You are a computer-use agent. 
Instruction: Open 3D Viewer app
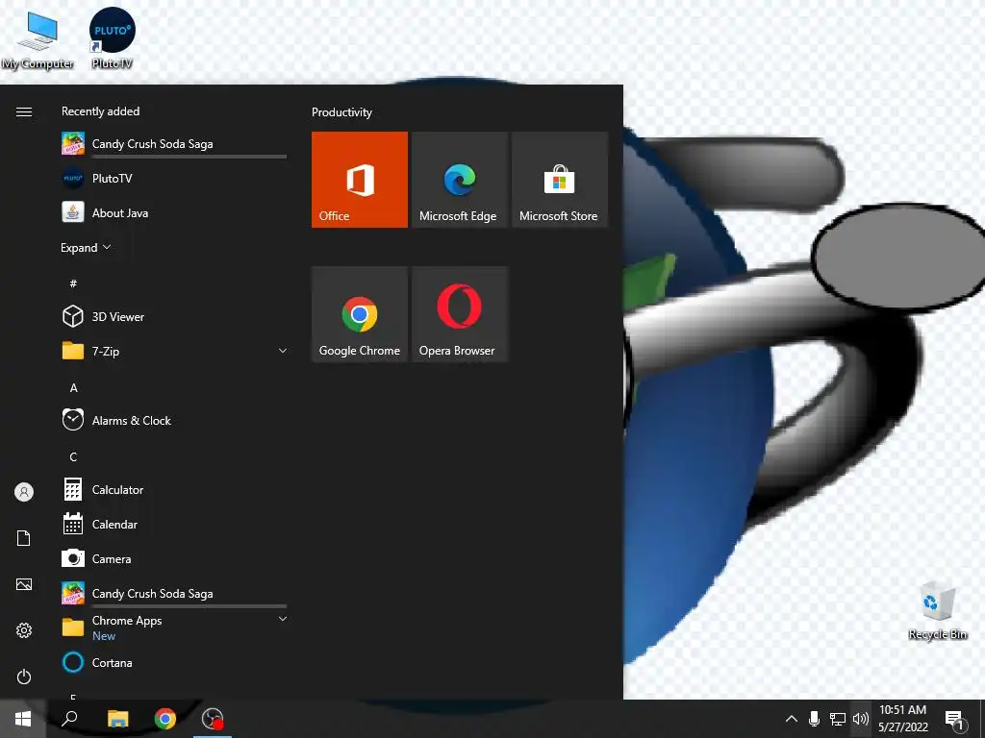tap(174, 317)
